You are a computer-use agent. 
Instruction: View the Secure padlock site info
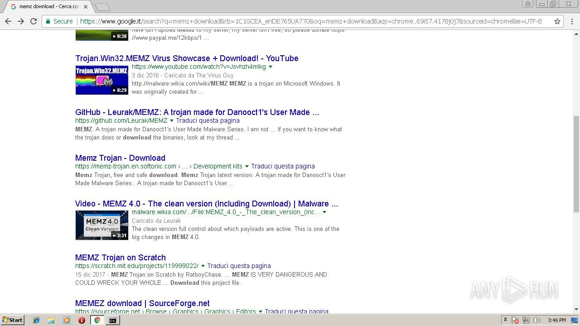pyautogui.click(x=59, y=21)
